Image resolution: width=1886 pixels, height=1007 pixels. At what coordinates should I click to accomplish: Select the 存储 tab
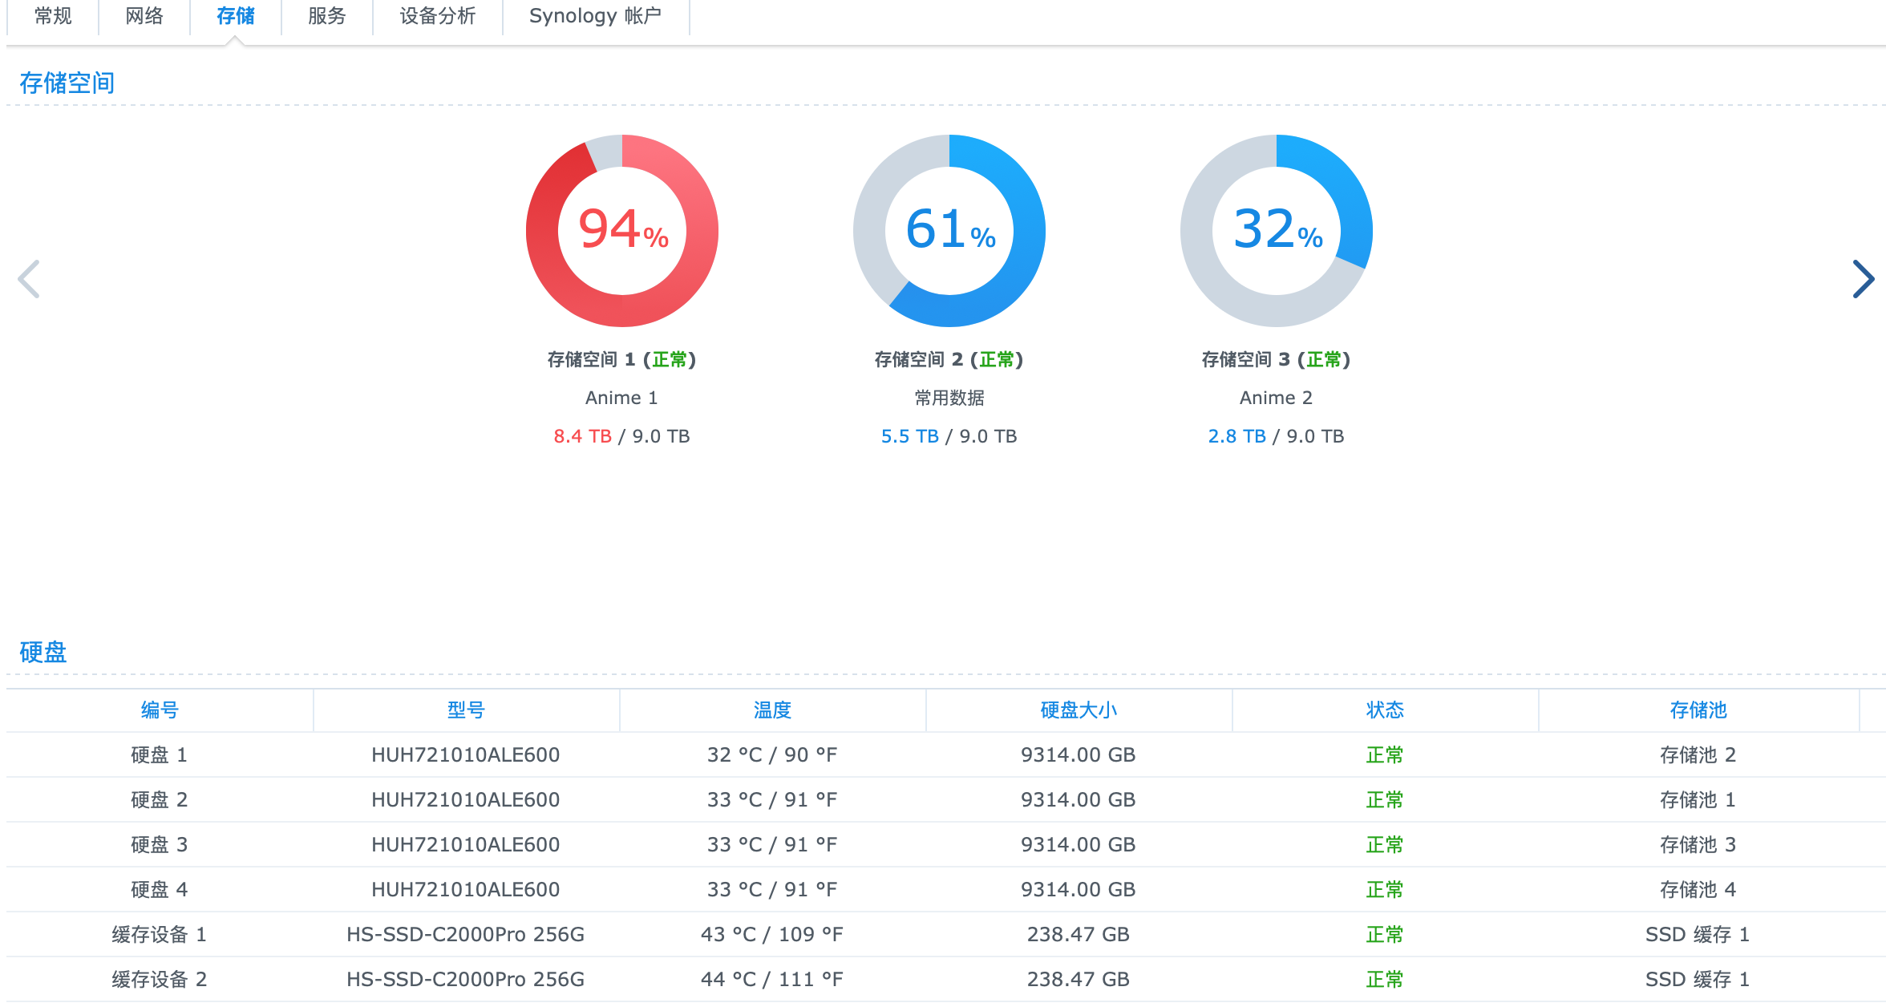(236, 16)
